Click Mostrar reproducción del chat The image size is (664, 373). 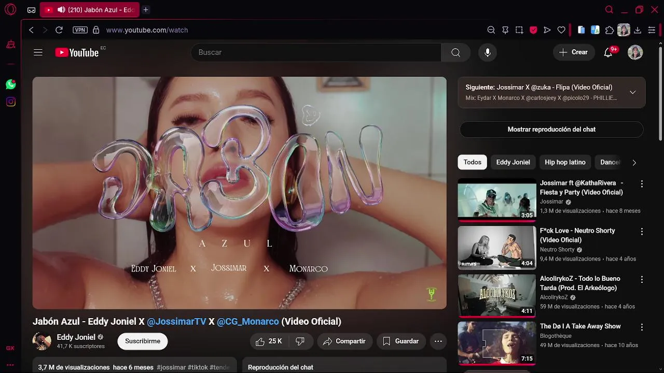(551, 130)
